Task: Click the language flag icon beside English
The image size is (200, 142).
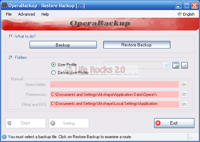Action: 179,14
